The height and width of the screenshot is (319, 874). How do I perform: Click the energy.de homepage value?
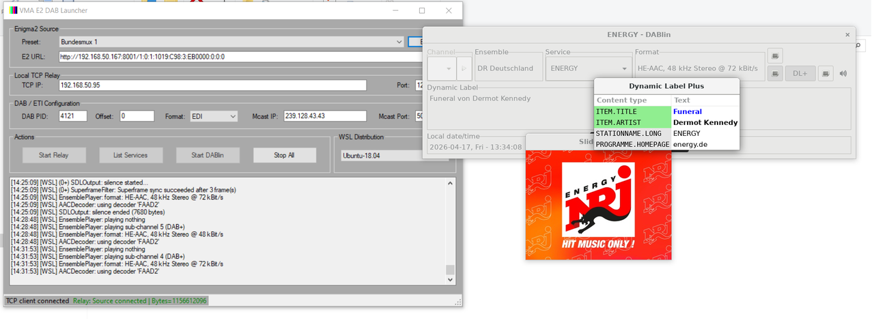(x=690, y=144)
